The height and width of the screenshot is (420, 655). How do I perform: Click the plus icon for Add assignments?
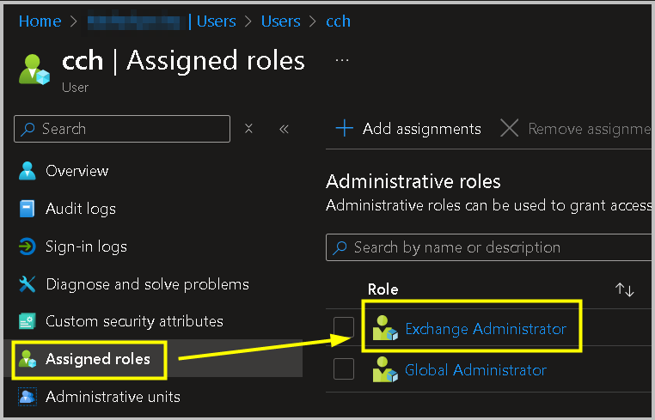(x=344, y=128)
